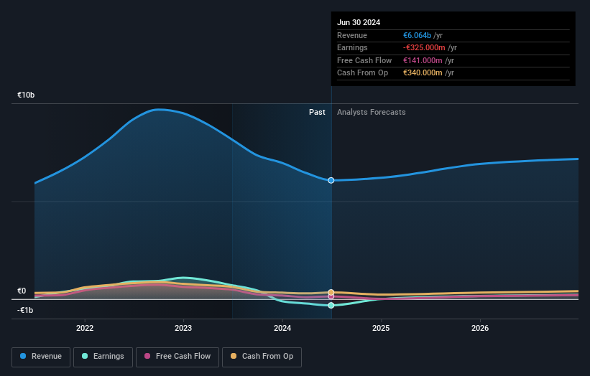Viewport: 590px width, 376px height.
Task: Click the €6.064b revenue value in tooltip
Action: pyautogui.click(x=418, y=35)
